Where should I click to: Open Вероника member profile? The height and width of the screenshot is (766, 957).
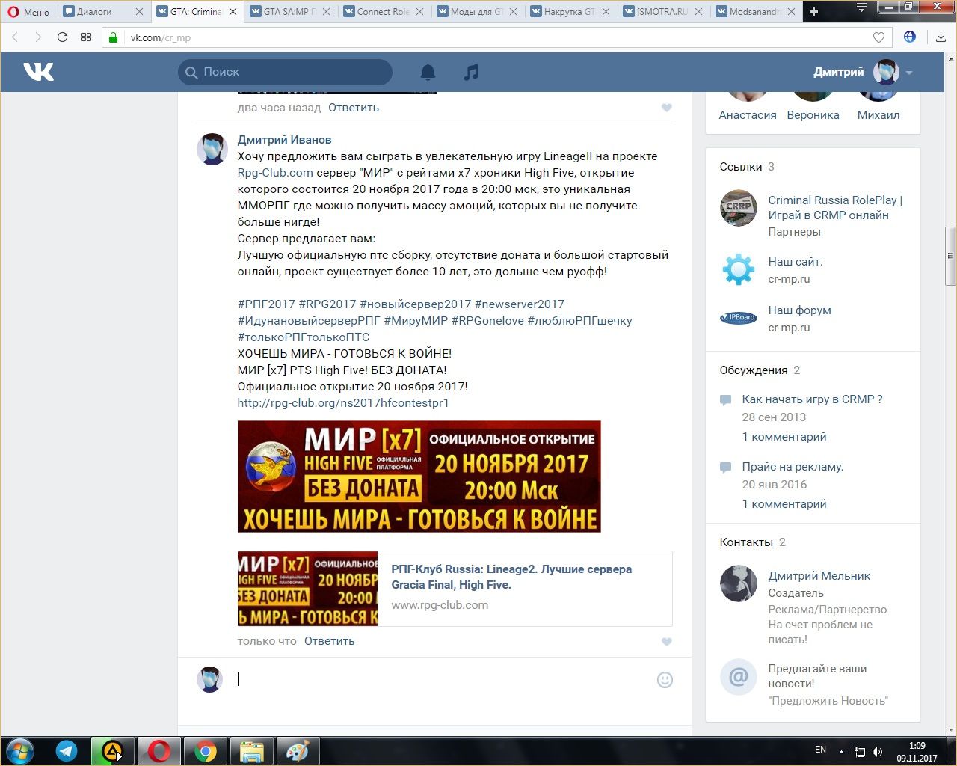(x=813, y=115)
